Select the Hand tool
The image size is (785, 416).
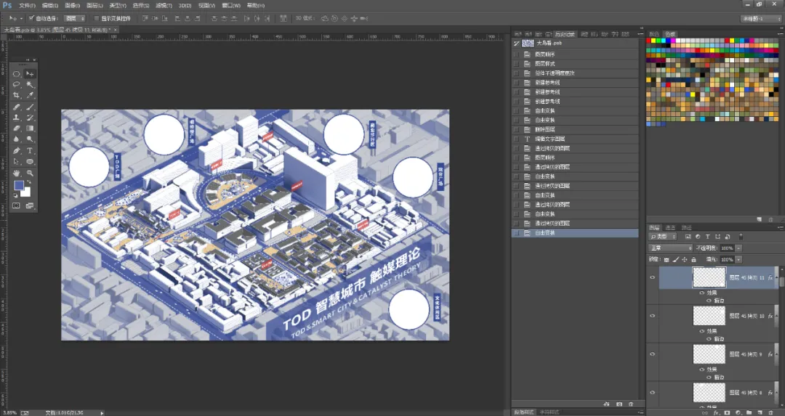[17, 173]
